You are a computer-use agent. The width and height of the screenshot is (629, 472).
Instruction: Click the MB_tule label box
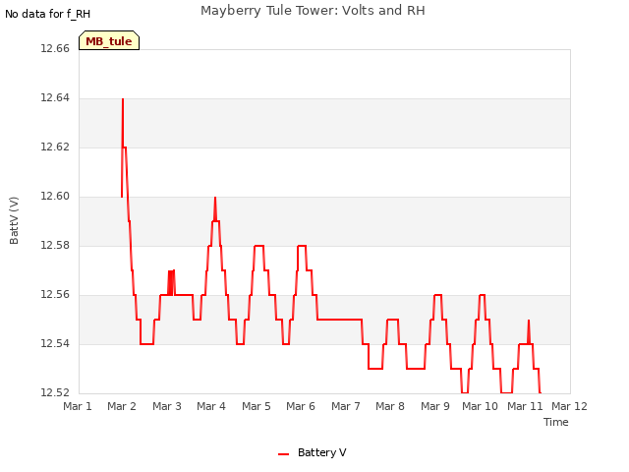[x=109, y=40]
